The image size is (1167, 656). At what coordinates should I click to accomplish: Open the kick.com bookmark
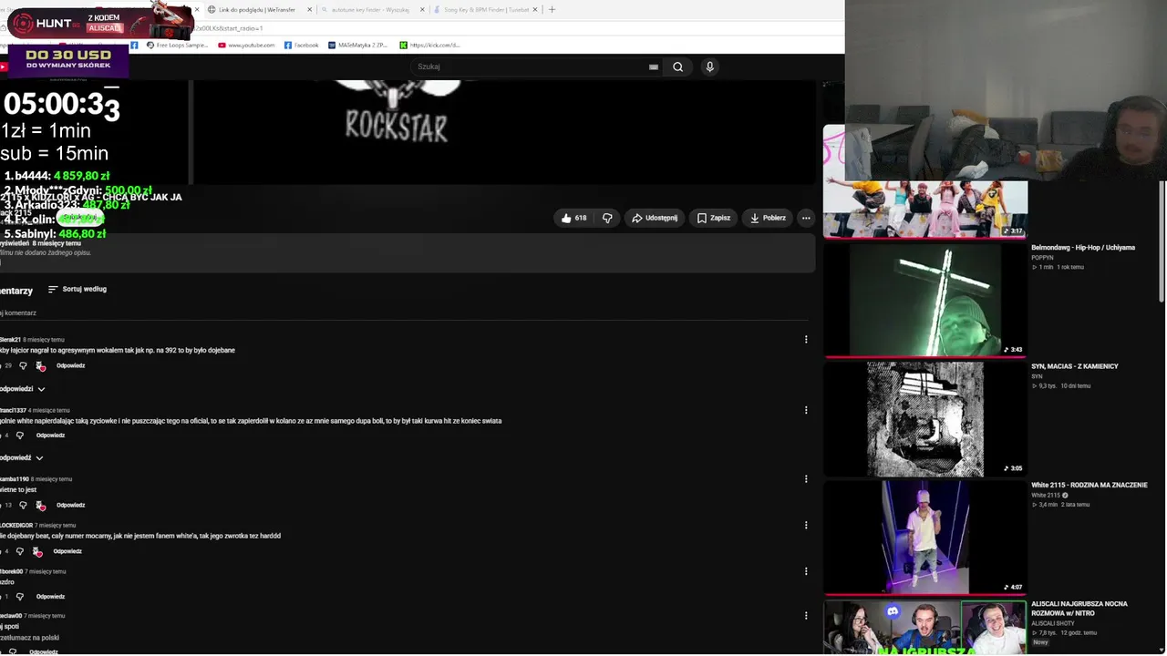429,45
